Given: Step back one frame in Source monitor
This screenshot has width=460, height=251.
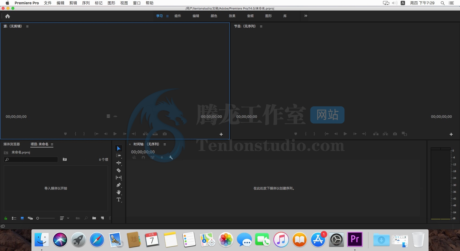Looking at the screenshot, I should 106,134.
